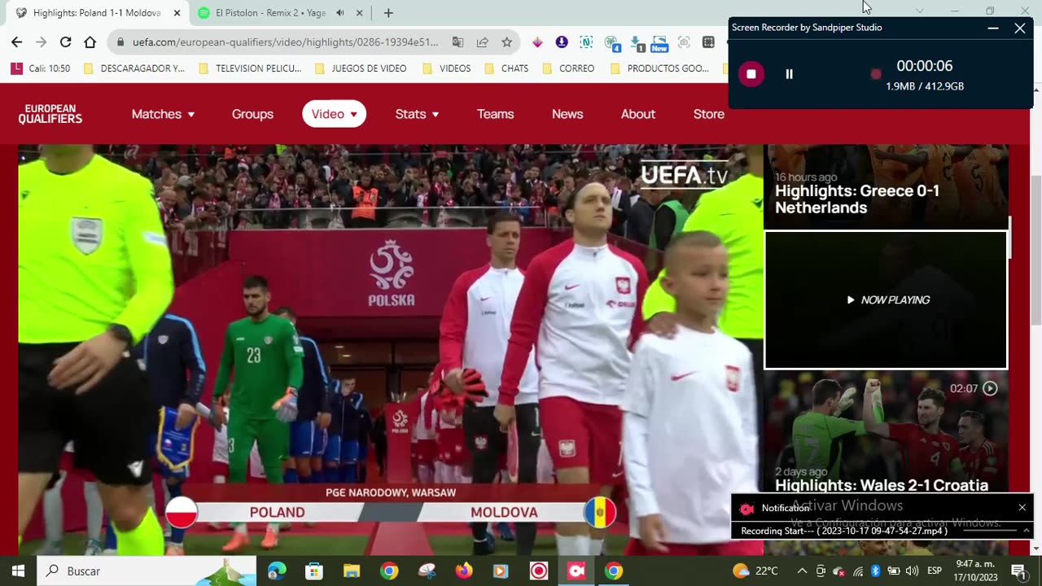
Task: Click the screenshot camera extension icon
Action: click(684, 42)
